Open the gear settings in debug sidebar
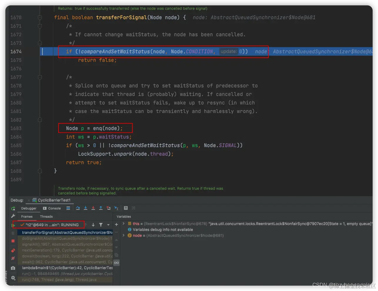This screenshot has width=378, height=291. pyautogui.click(x=13, y=278)
